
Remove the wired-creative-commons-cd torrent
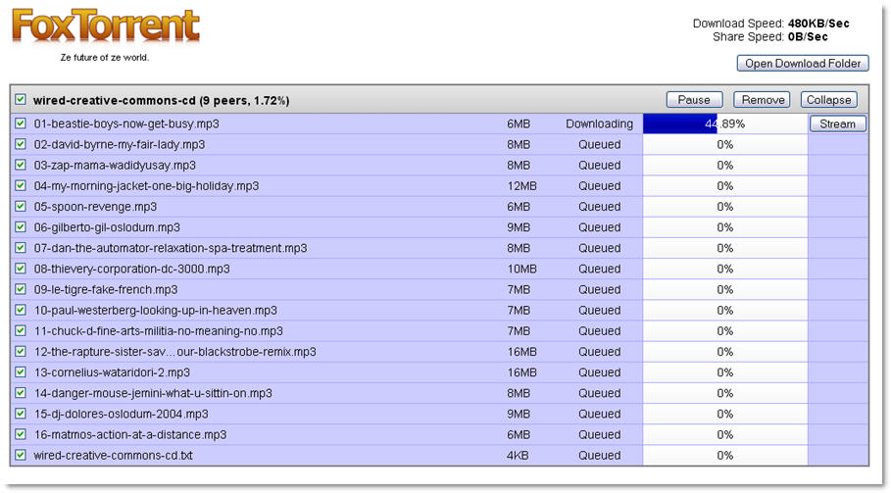tap(763, 100)
